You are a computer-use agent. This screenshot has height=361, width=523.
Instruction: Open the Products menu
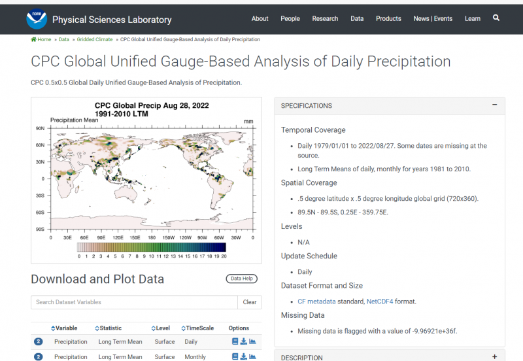pos(388,19)
